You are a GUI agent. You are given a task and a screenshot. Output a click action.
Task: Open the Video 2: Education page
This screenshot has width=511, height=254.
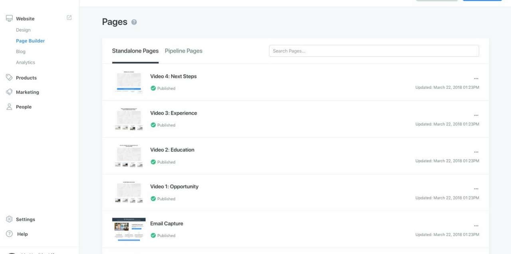(172, 150)
